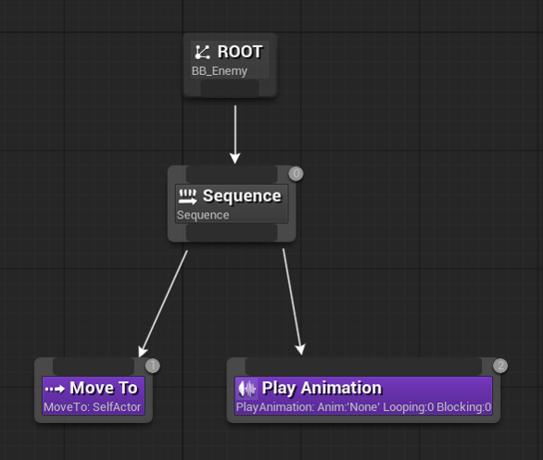
Task: Click execution index badge 2 on Play Animation
Action: [x=500, y=366]
